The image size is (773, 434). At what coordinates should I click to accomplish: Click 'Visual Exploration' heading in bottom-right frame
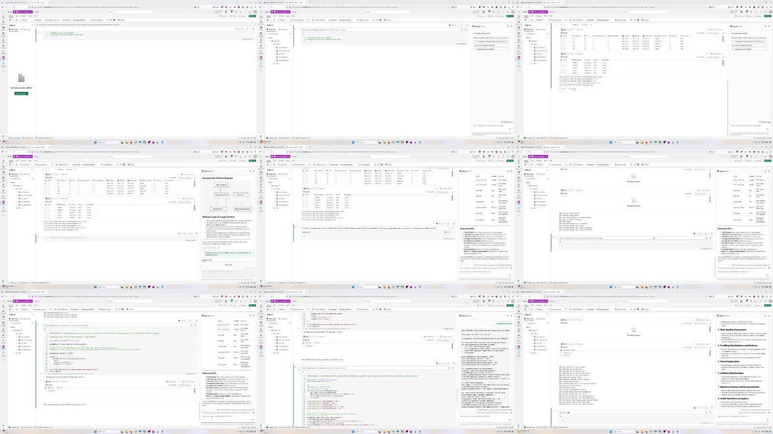coord(729,361)
